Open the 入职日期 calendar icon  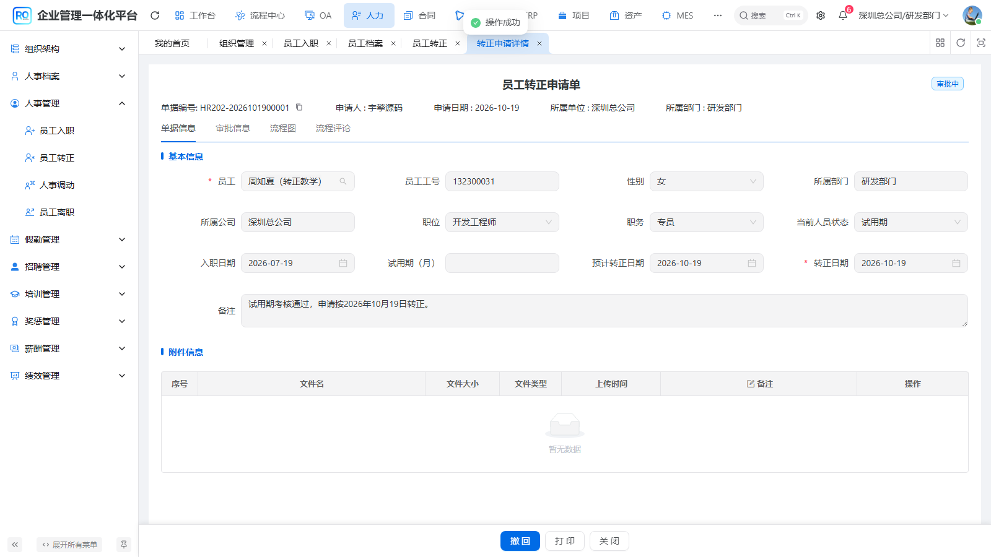[343, 263]
